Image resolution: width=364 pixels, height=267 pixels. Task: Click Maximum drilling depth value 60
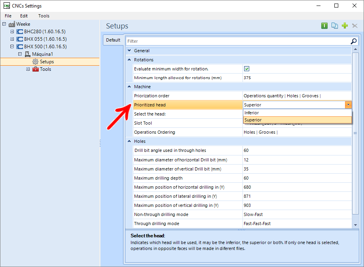coord(246,178)
